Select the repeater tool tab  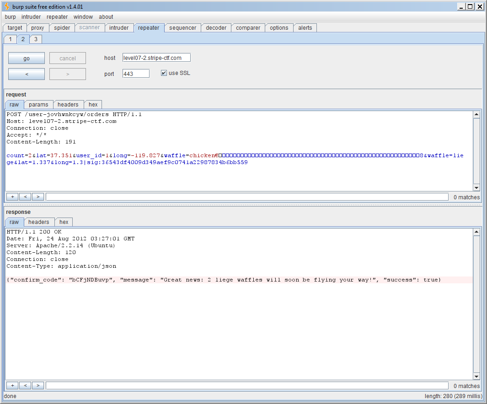149,27
